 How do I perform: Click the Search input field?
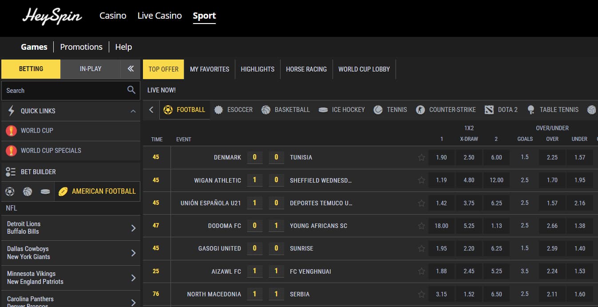point(64,91)
